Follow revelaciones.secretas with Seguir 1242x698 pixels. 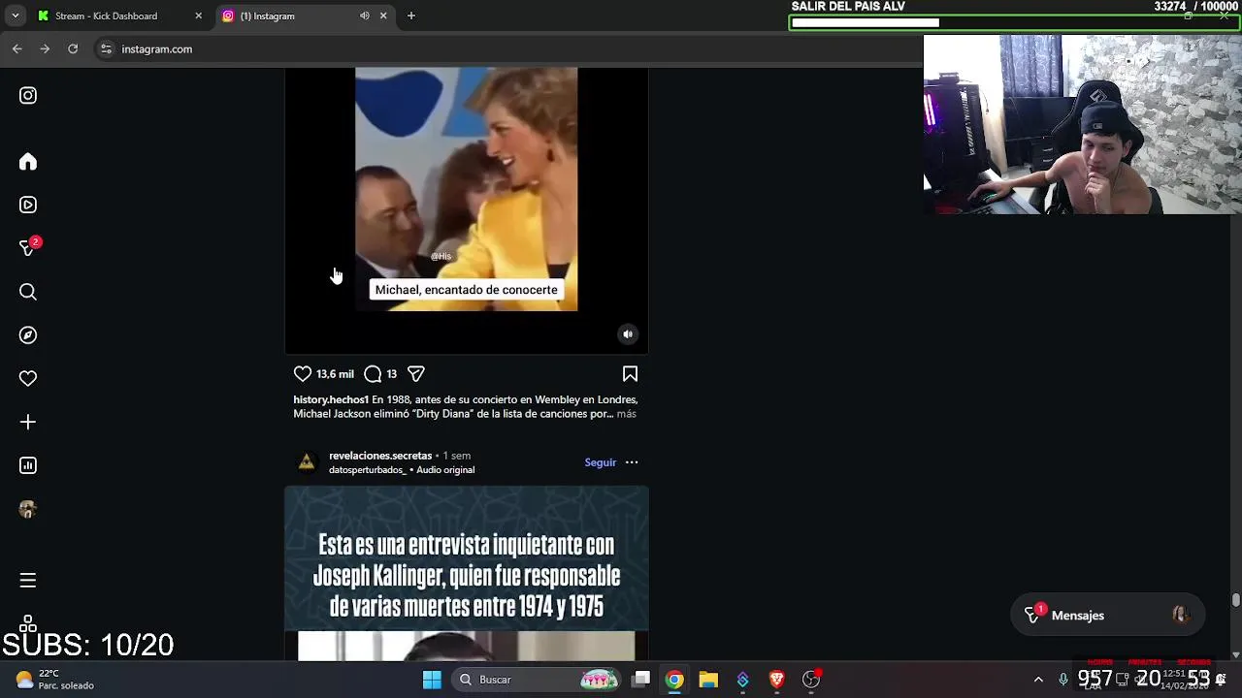600,462
